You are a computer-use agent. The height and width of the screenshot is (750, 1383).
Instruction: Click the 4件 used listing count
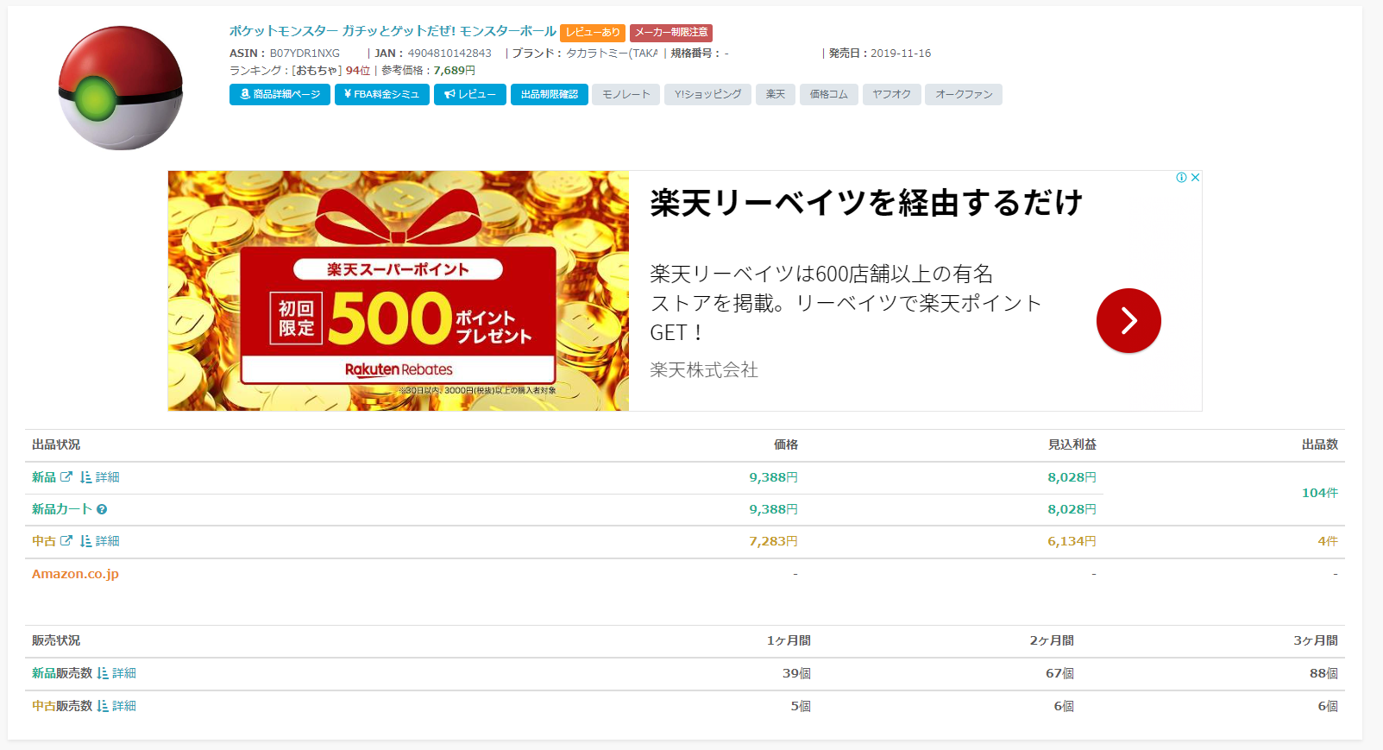pos(1328,541)
